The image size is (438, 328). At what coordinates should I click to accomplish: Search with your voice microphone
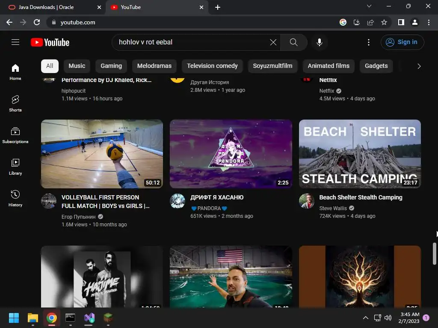(x=320, y=42)
